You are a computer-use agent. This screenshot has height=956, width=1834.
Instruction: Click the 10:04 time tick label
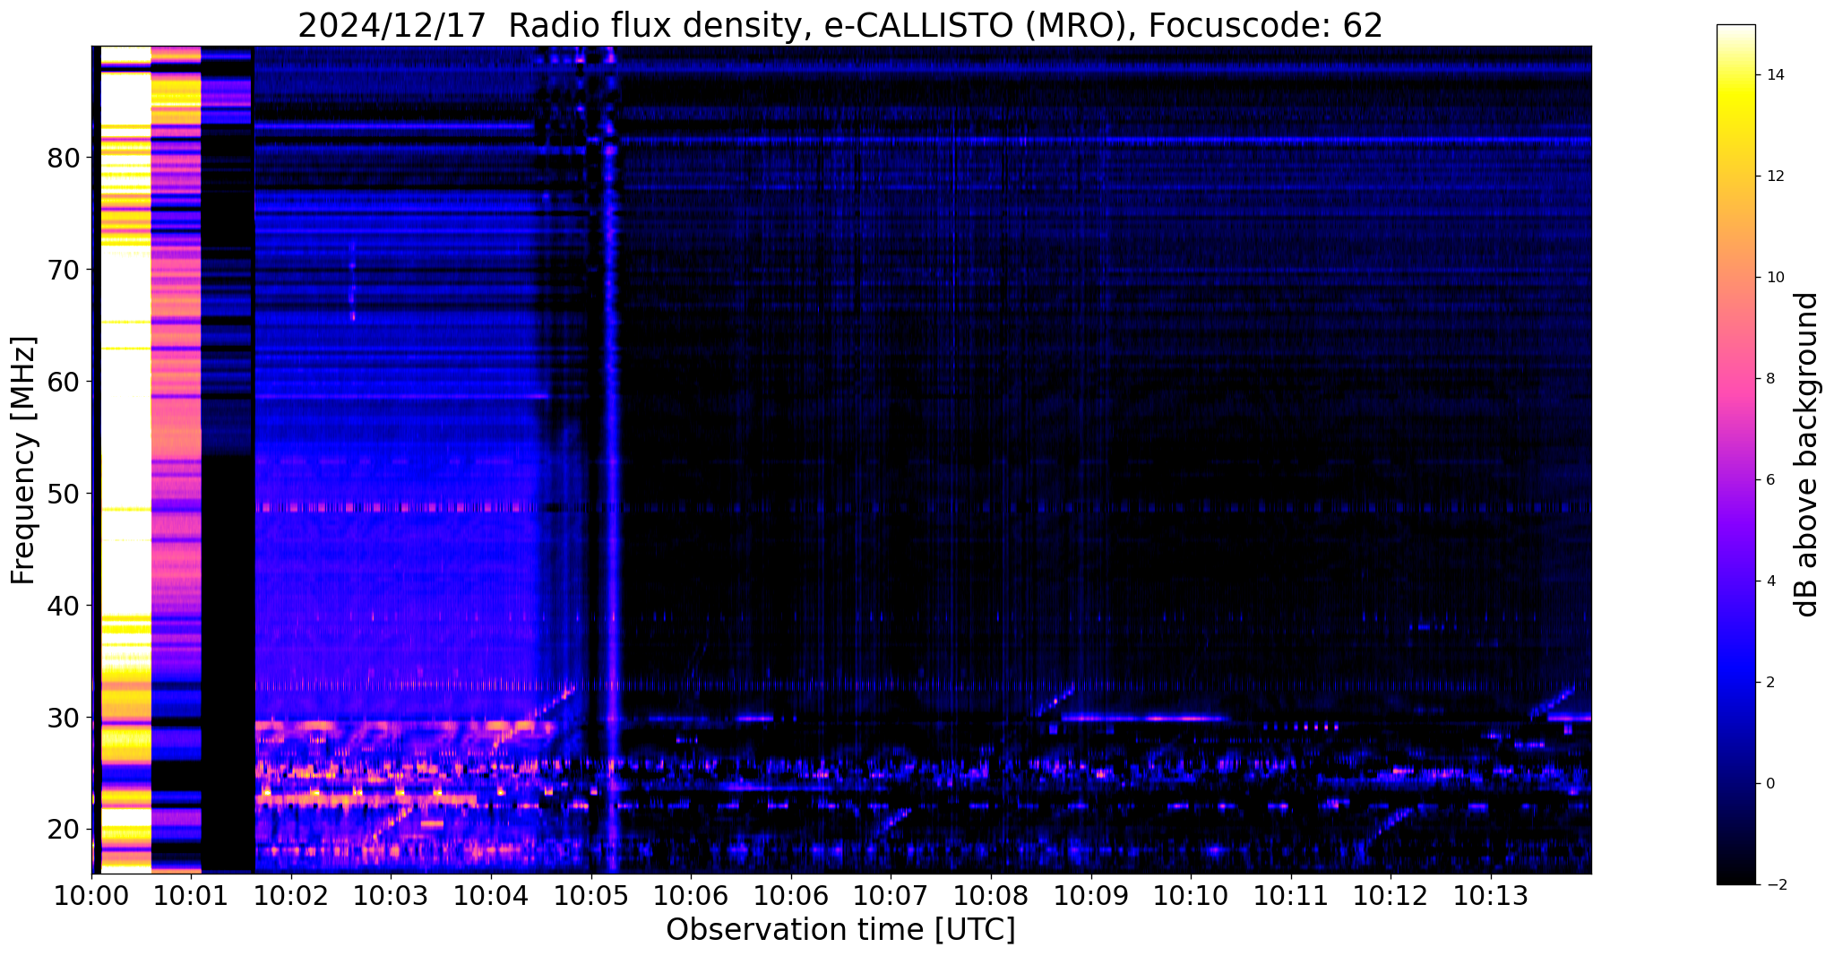click(x=491, y=896)
